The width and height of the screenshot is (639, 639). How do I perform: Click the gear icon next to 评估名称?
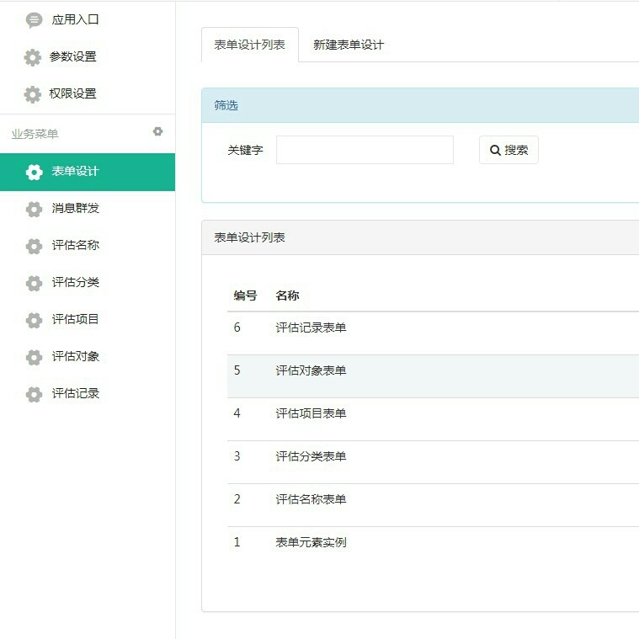[x=34, y=246]
